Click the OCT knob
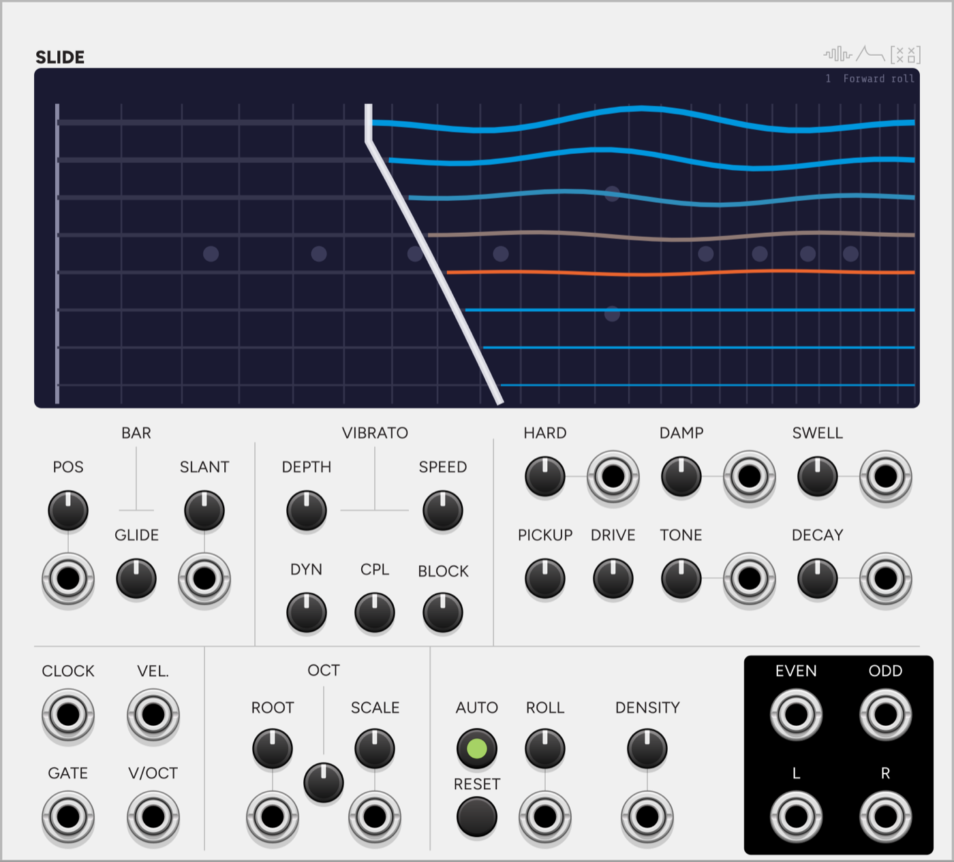Image resolution: width=954 pixels, height=862 pixels. 324,782
